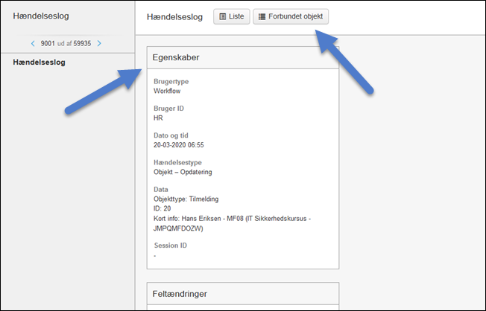Open the Forbundet objekt button

point(290,16)
